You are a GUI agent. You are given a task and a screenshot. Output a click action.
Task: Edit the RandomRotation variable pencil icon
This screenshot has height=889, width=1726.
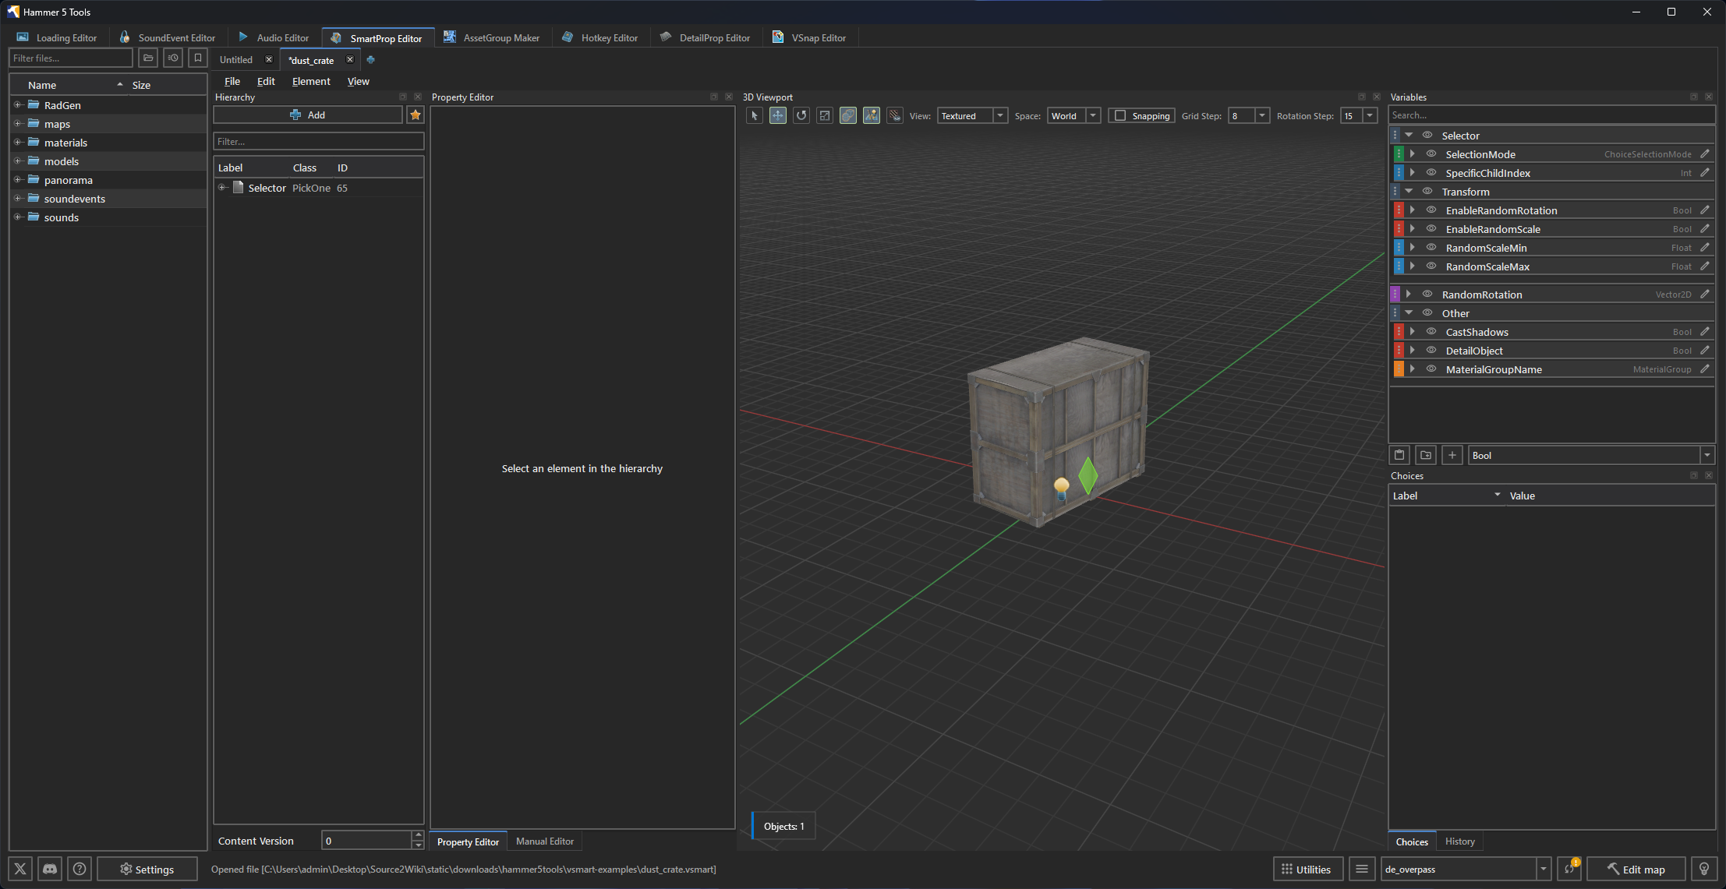pos(1705,295)
